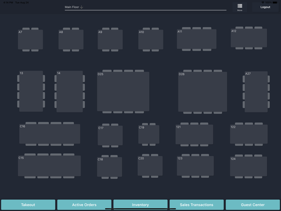Image resolution: width=281 pixels, height=211 pixels.
Task: Open the Takeout tab
Action: point(28,205)
